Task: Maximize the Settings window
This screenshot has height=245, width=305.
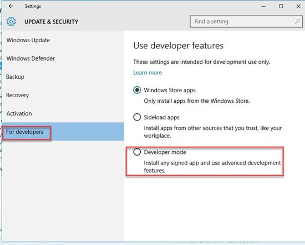Action: tap(281, 7)
